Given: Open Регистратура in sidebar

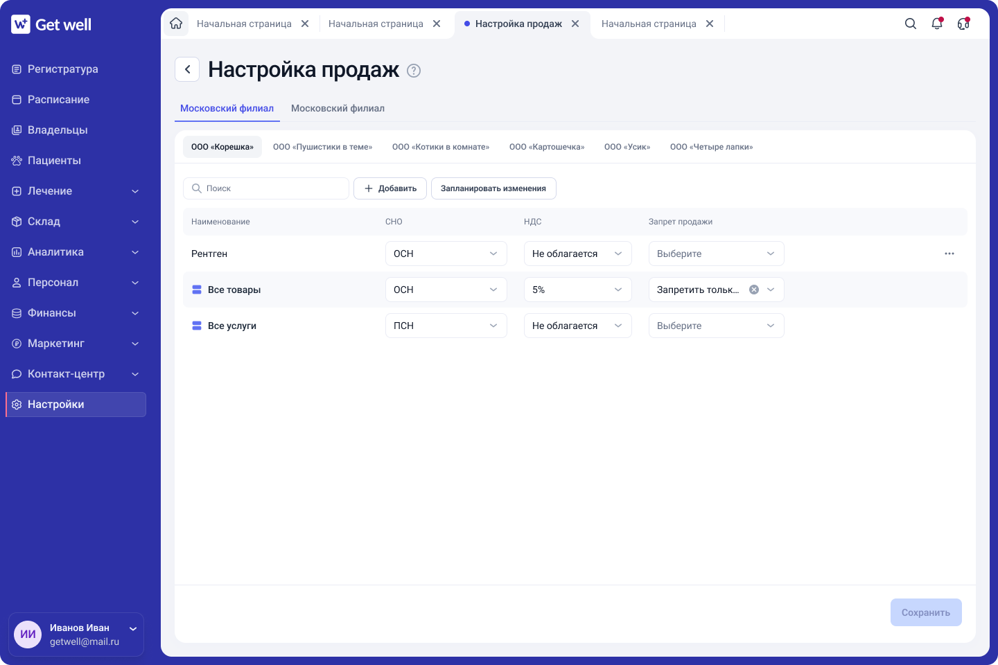Looking at the screenshot, I should [76, 69].
